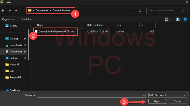Click the pin icon beside Downloads
The image size is (190, 106).
pyautogui.click(x=25, y=45)
